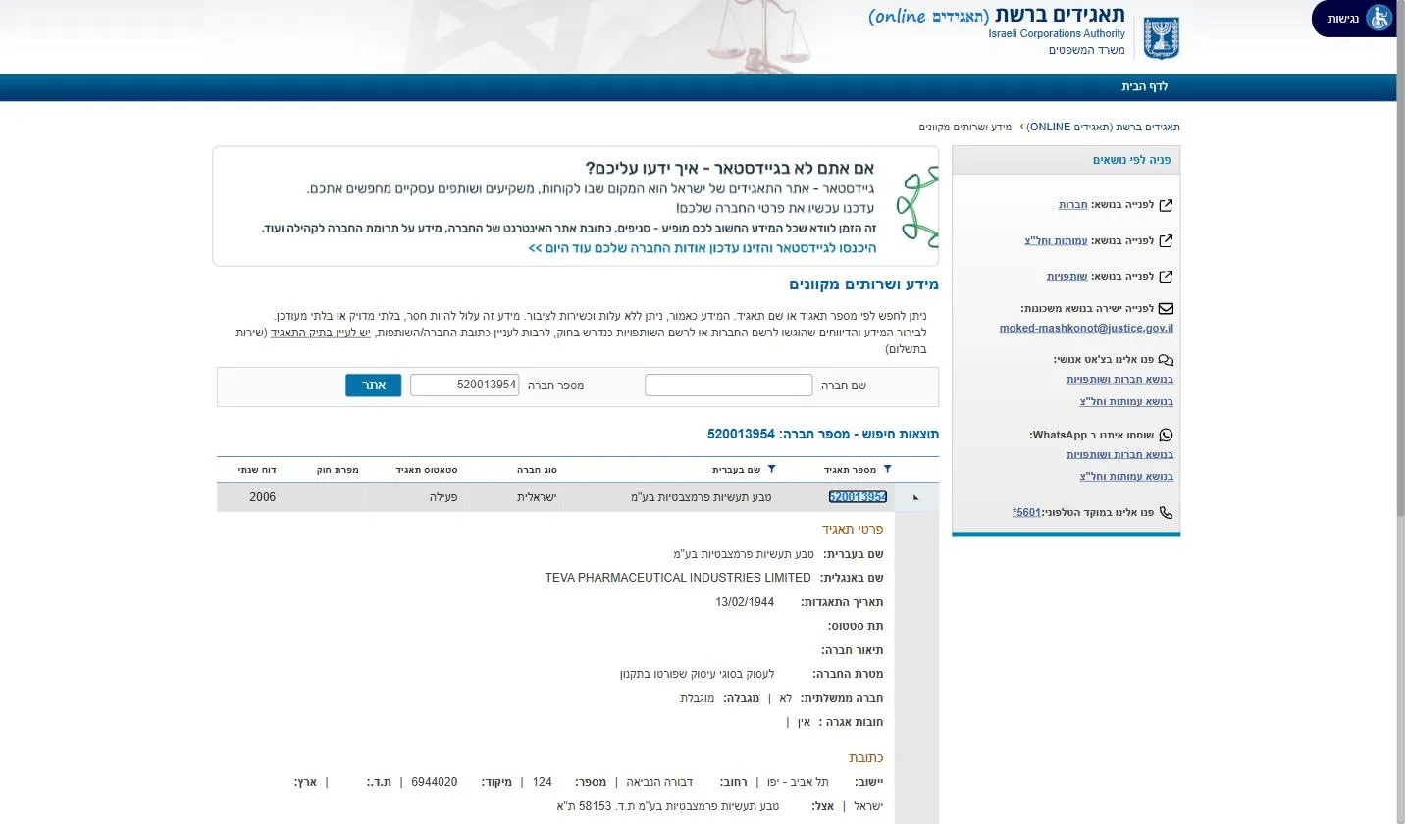The image size is (1405, 824).
Task: Click the incorporation date 13/02/1944
Action: pyautogui.click(x=745, y=602)
